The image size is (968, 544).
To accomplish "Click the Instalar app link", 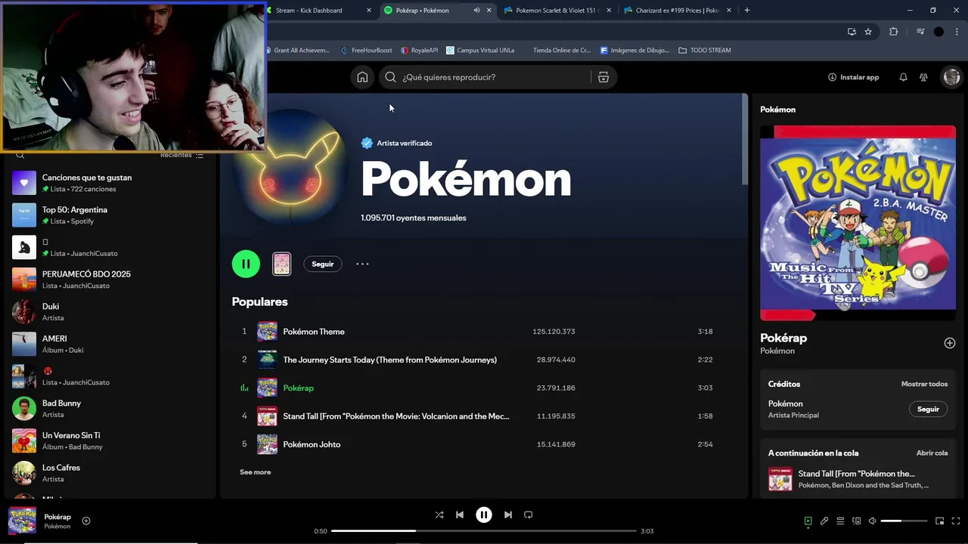I will (853, 77).
